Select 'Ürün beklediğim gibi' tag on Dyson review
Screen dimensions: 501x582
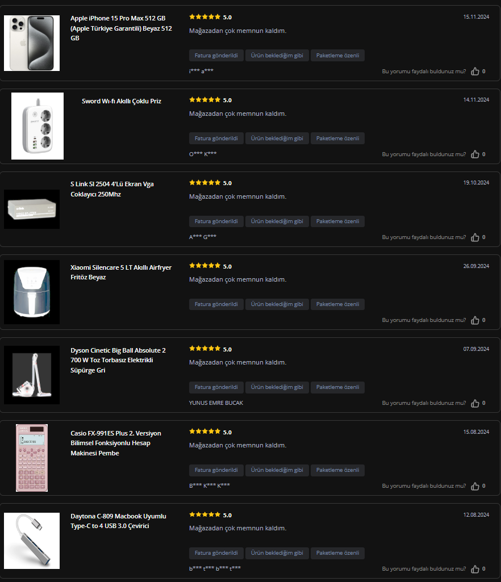(x=277, y=387)
